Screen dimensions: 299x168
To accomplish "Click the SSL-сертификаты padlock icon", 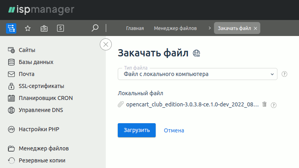I will pyautogui.click(x=11, y=86).
